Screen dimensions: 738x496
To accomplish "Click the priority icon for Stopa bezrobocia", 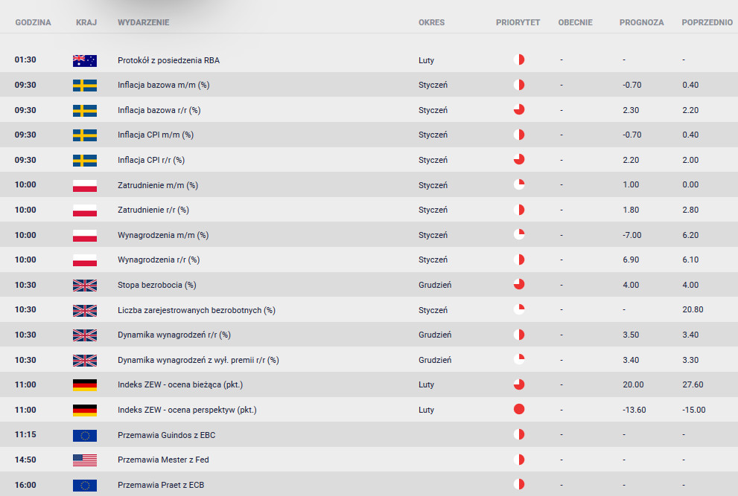I will pyautogui.click(x=518, y=284).
